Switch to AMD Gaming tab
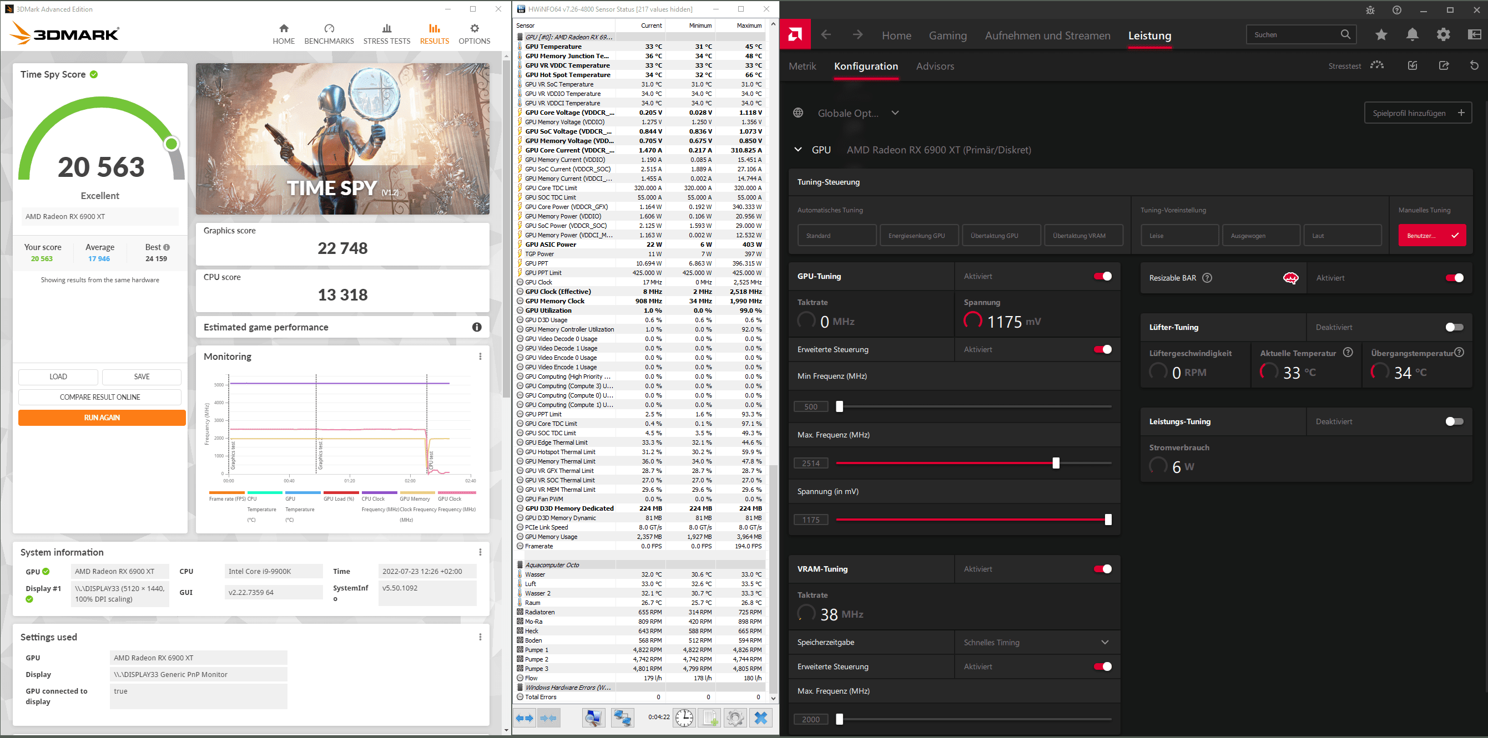 [947, 36]
